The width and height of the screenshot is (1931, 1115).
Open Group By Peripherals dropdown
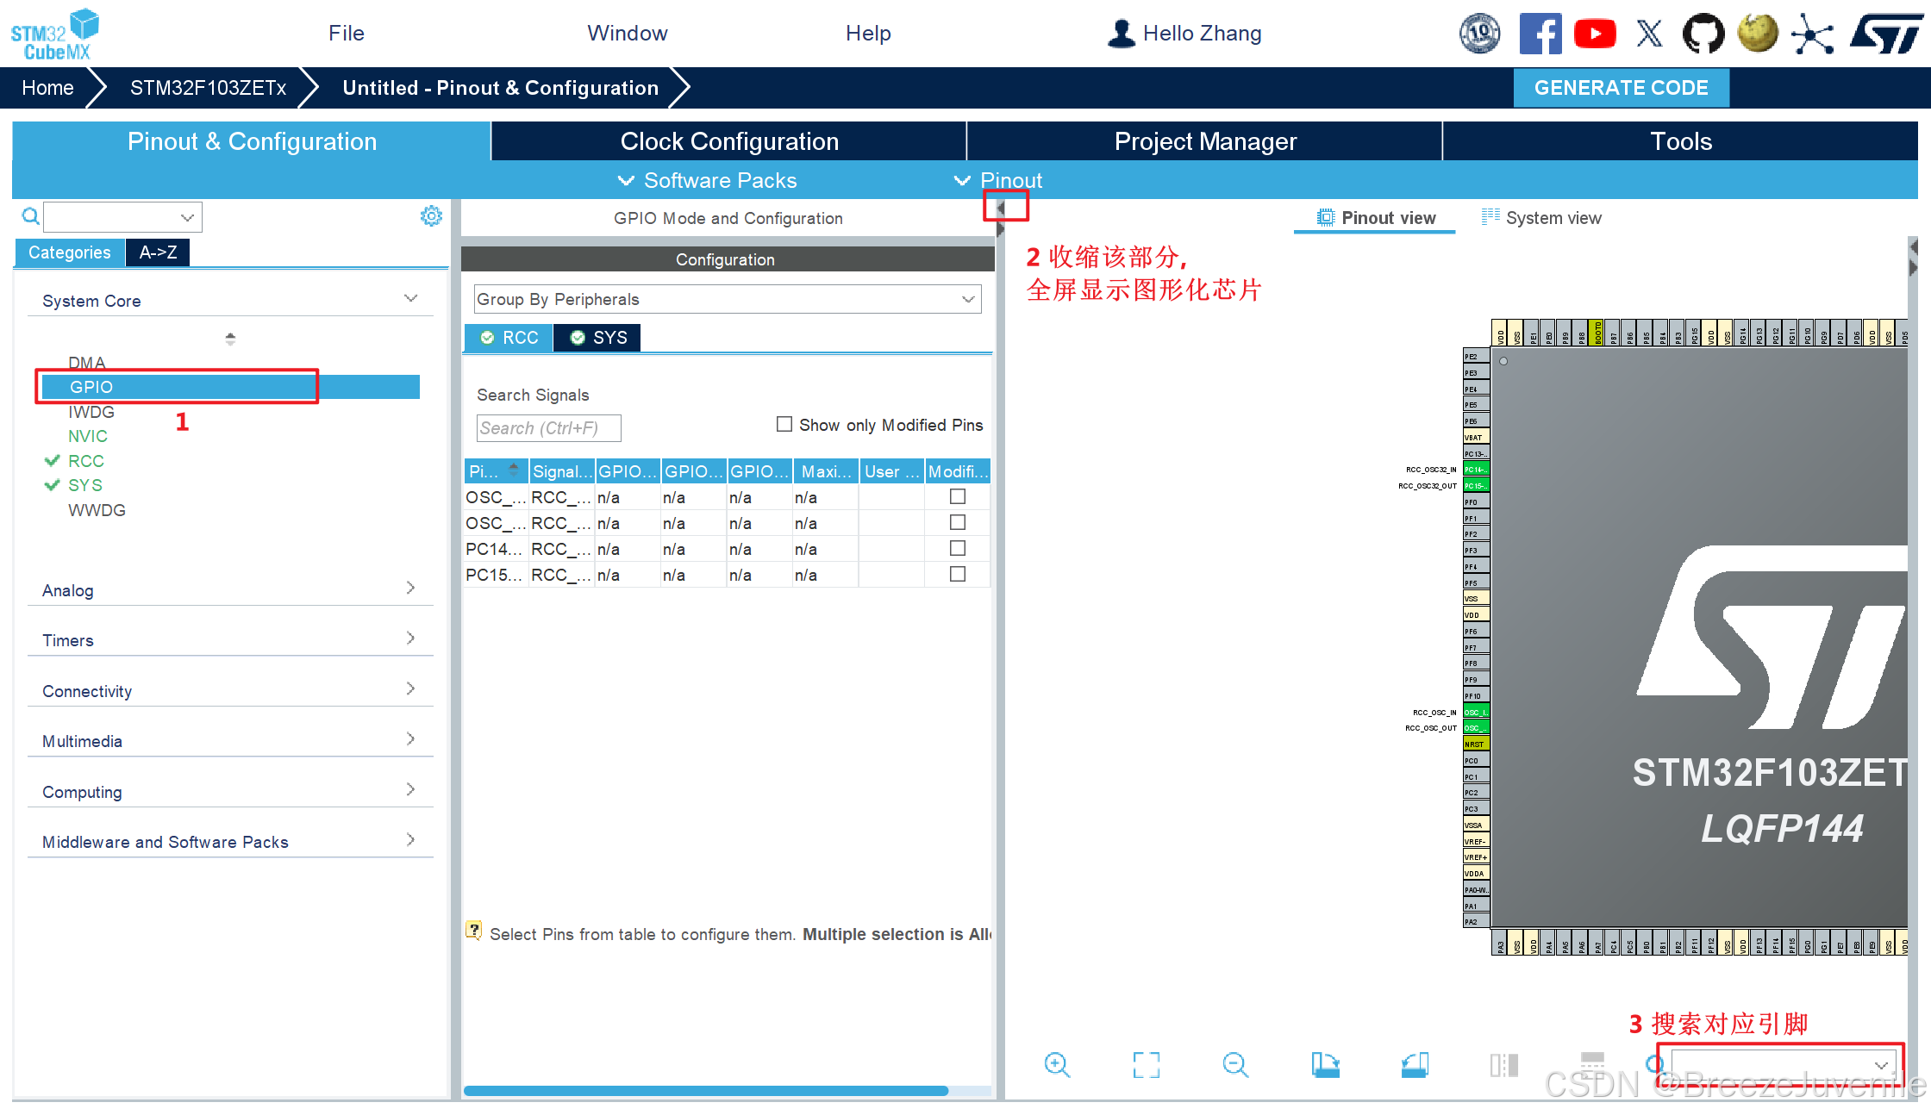coord(727,299)
